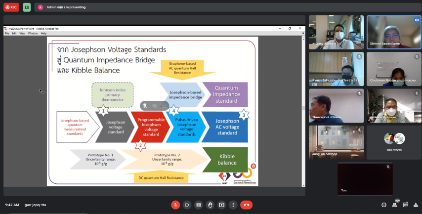Show the people participants panel
The height and width of the screenshot is (214, 422).
coord(395,205)
